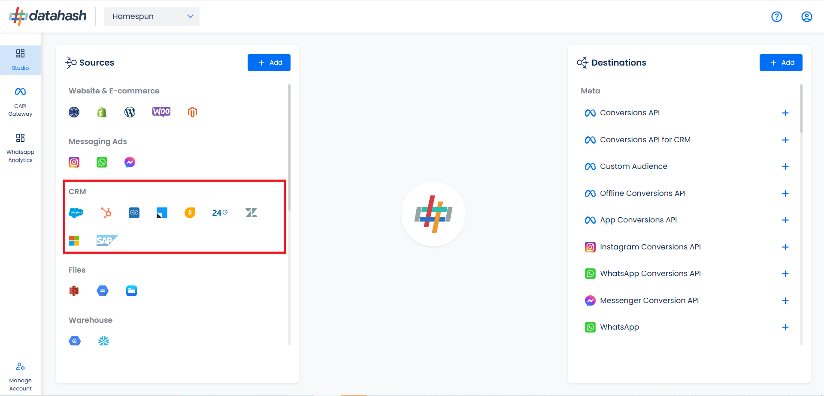Add the Conversions API destination with plus
Screen dimensions: 824x396
(785, 113)
